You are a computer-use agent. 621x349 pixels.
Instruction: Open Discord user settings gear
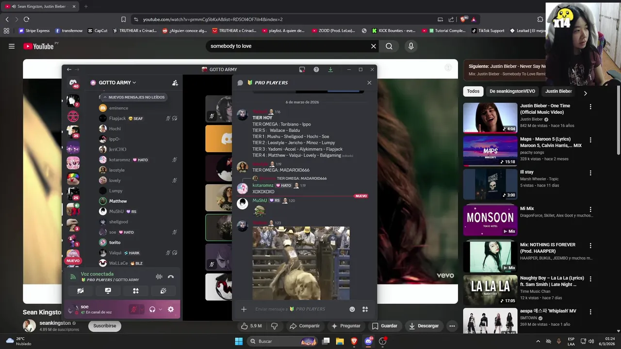point(171,309)
